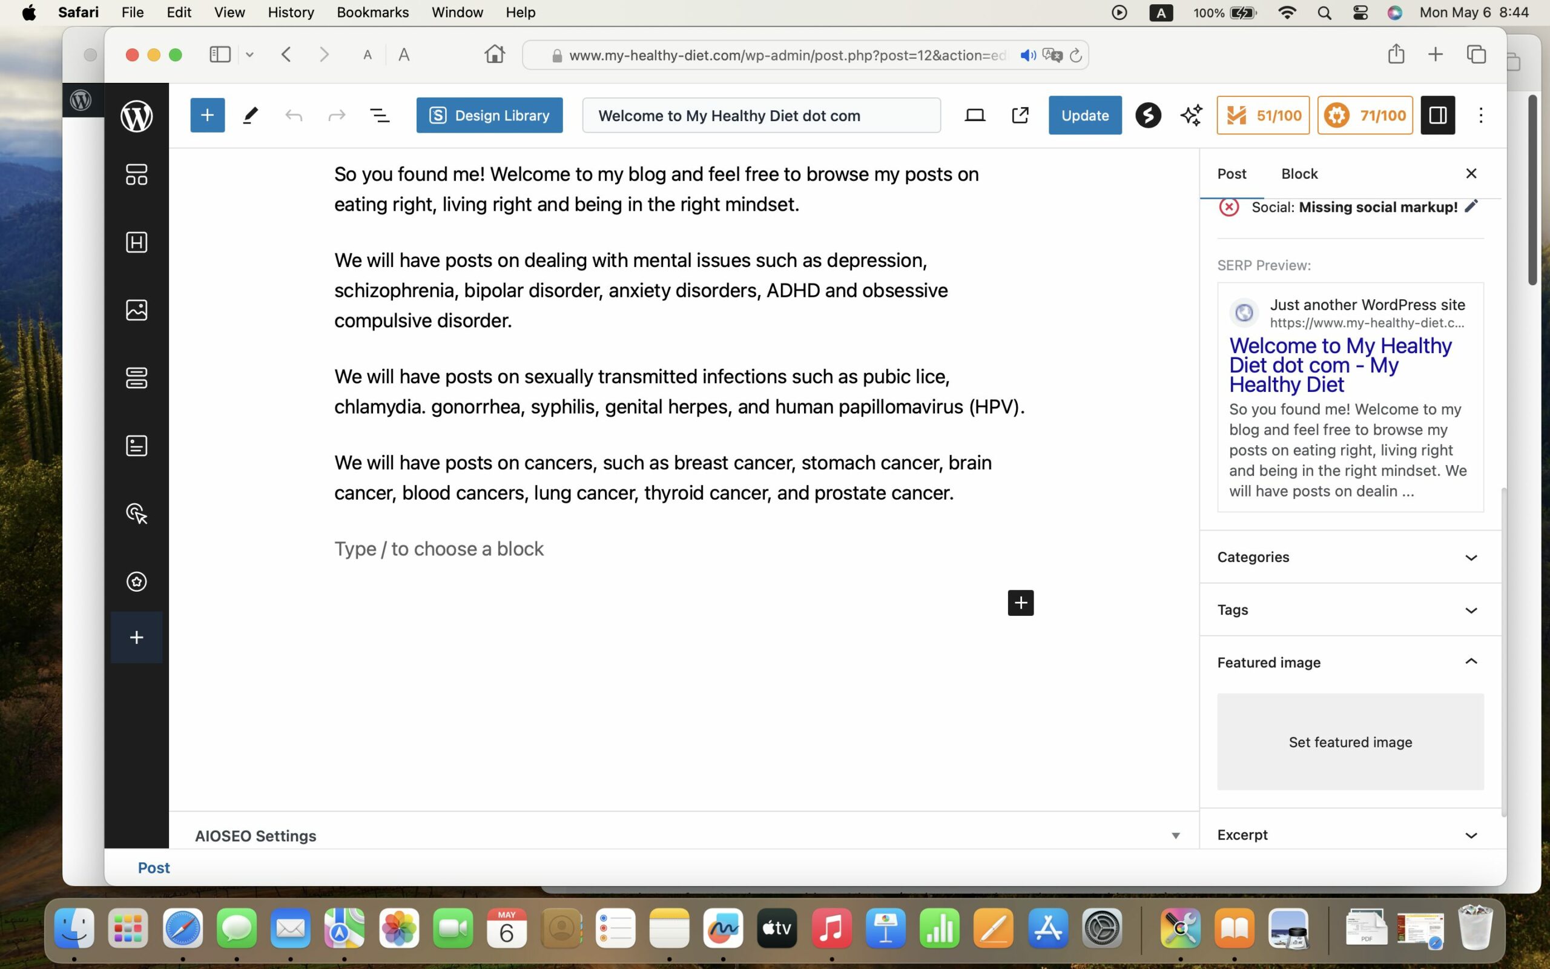Open the editor options three-dot menu
The height and width of the screenshot is (969, 1550).
(1481, 115)
